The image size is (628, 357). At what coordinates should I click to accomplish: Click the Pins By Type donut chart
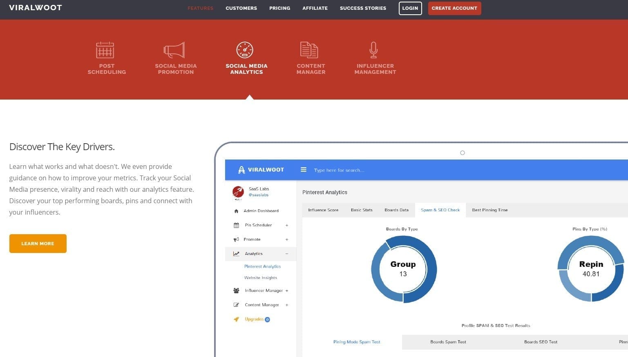591,269
